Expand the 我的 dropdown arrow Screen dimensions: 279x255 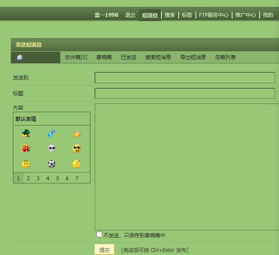coord(278,15)
